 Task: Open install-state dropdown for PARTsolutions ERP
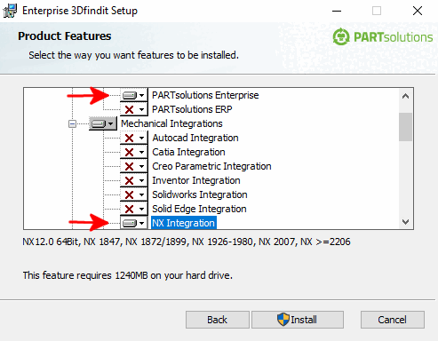[x=134, y=109]
